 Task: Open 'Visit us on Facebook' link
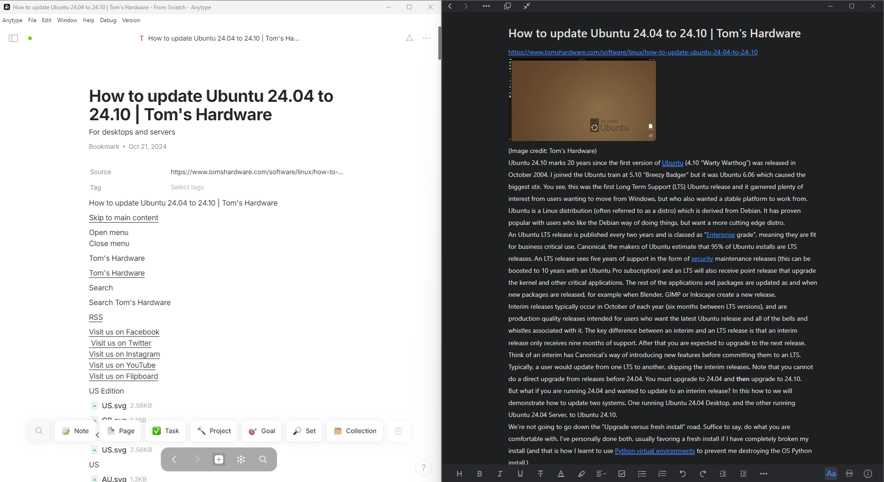point(124,332)
